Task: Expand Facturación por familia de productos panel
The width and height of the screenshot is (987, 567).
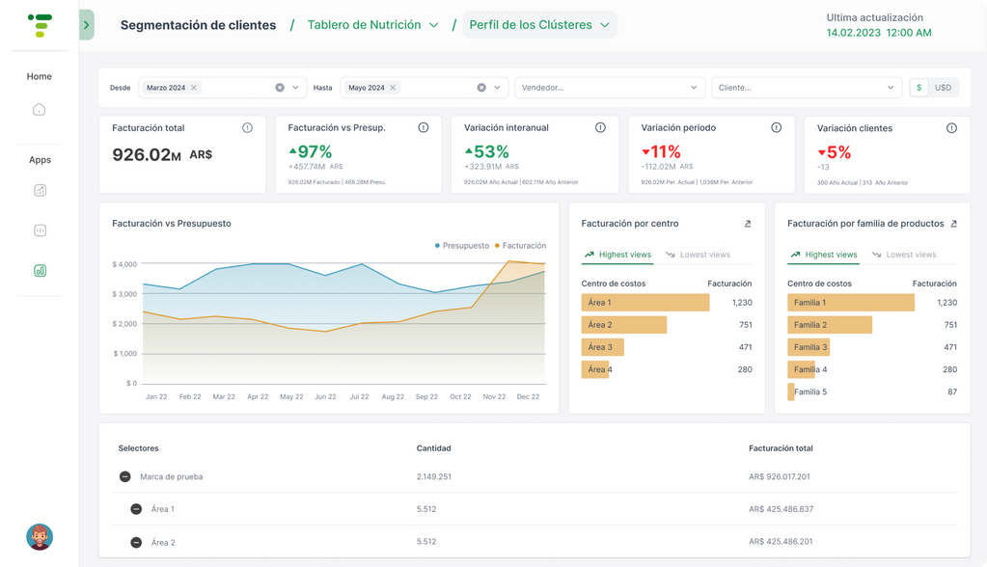Action: [953, 224]
